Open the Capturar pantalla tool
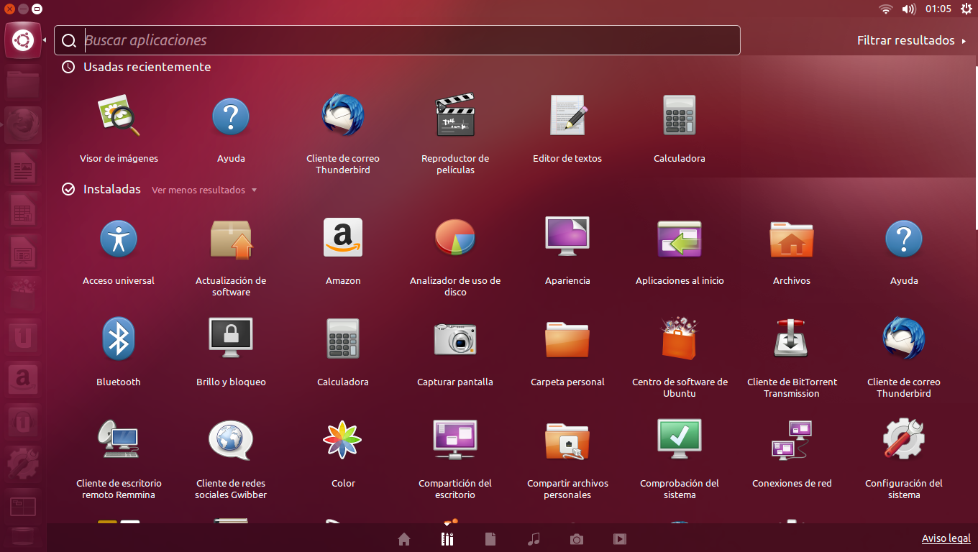The height and width of the screenshot is (552, 978). [x=454, y=339]
